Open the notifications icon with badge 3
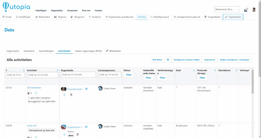This screenshot has height=138, width=261. pyautogui.click(x=246, y=10)
